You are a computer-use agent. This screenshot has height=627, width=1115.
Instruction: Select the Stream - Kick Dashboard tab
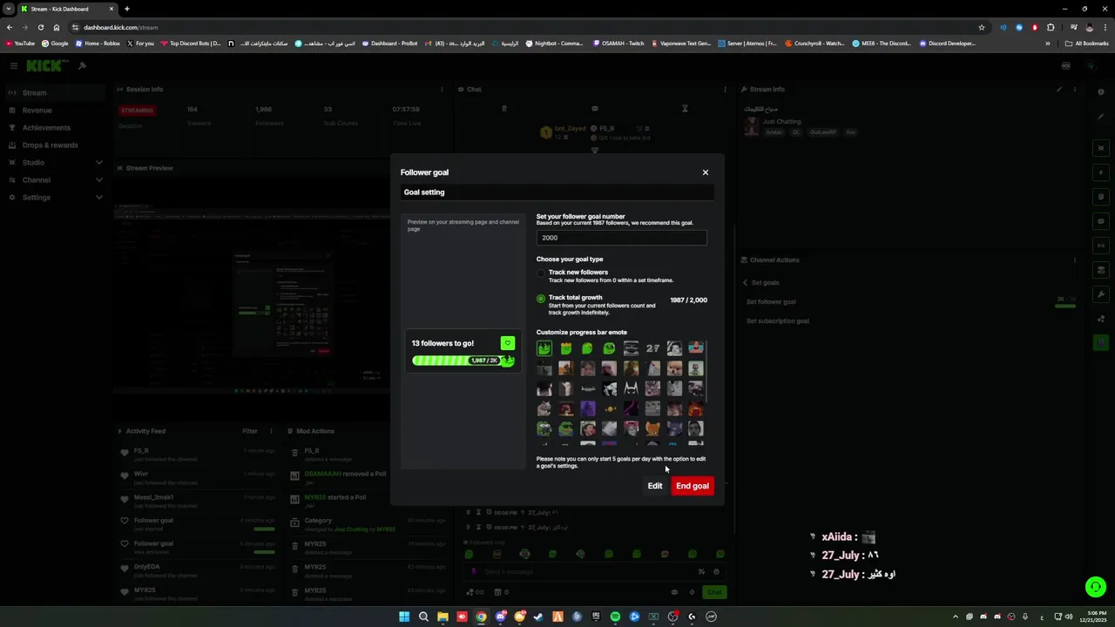(x=66, y=9)
